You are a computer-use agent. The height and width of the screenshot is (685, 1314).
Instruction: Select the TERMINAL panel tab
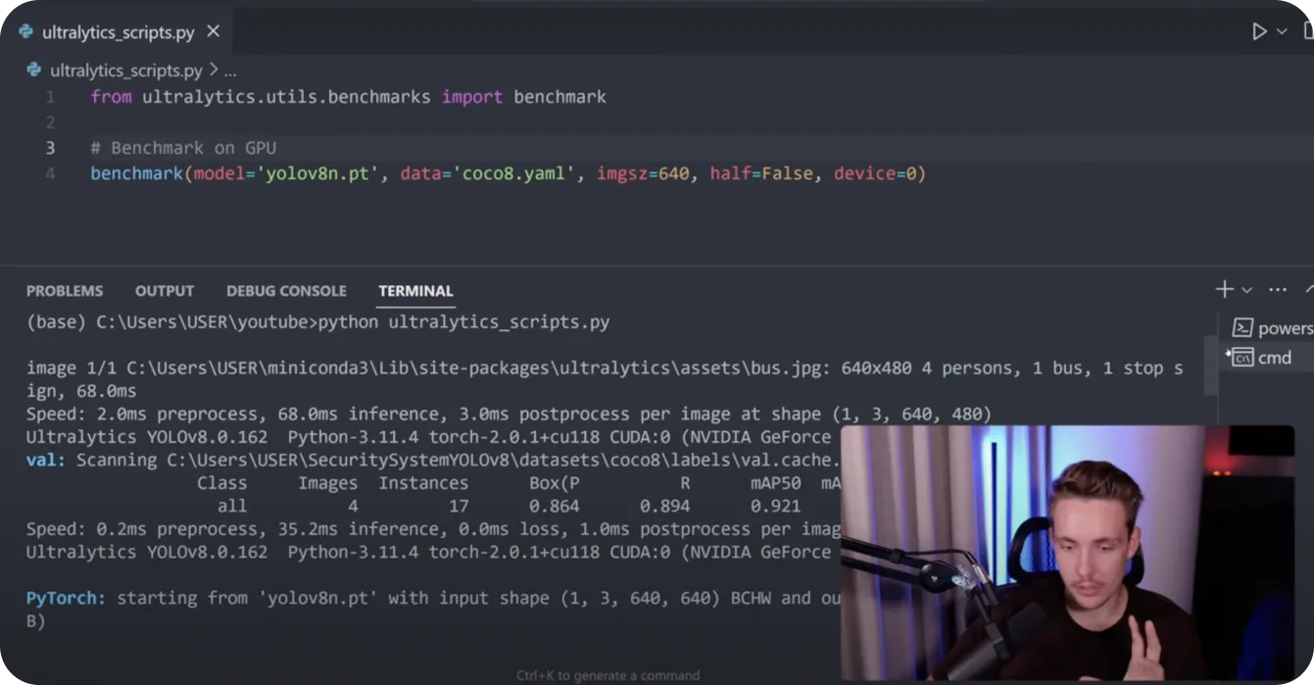point(415,291)
